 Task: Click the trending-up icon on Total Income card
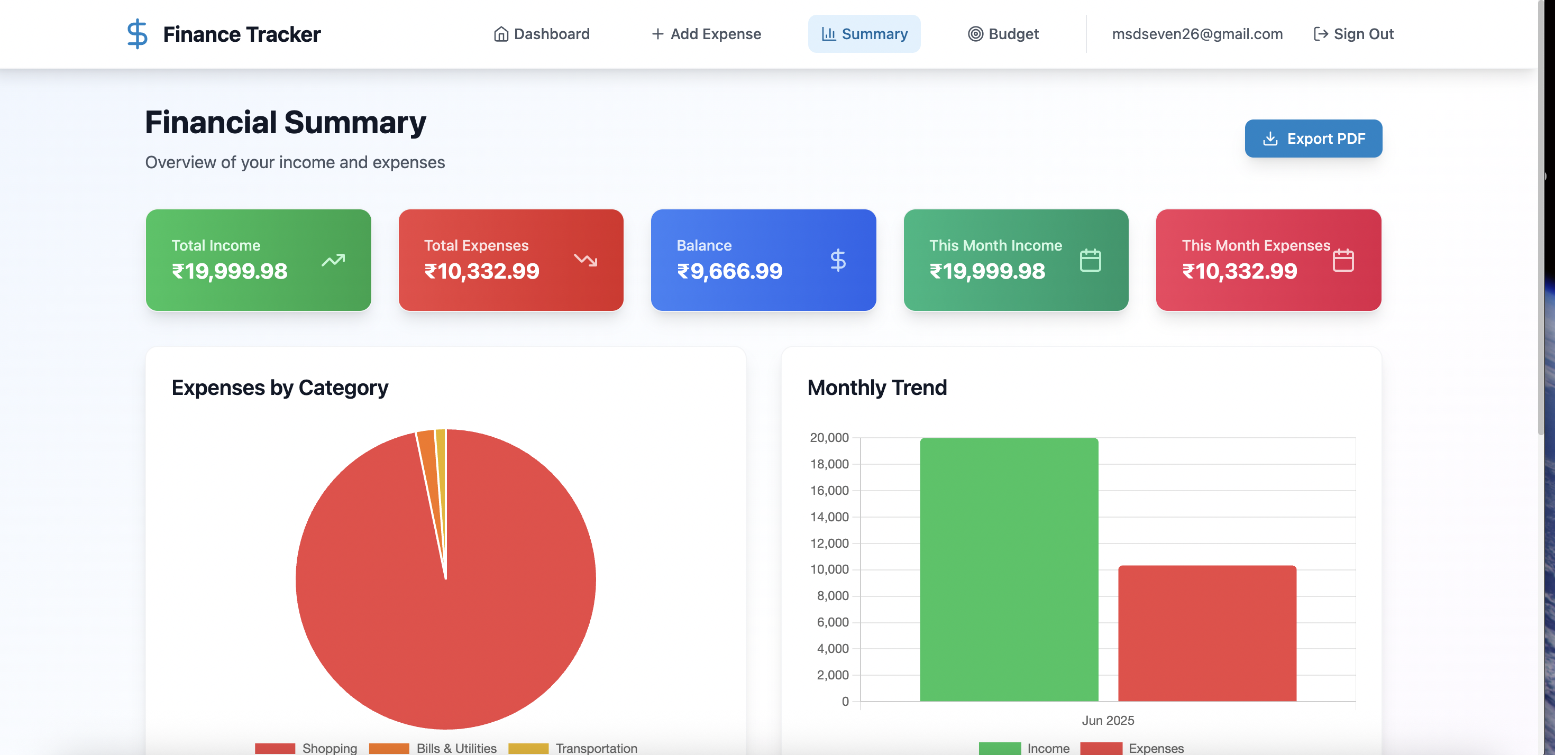[x=333, y=260]
